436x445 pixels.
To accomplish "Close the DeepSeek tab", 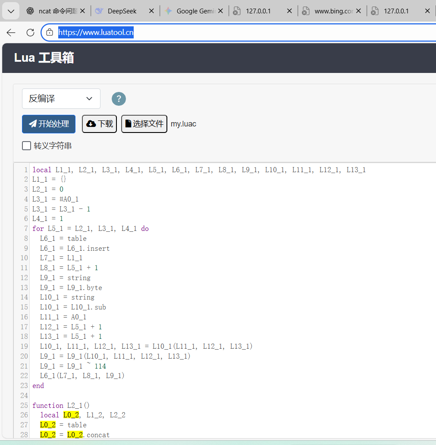I will (x=151, y=11).
